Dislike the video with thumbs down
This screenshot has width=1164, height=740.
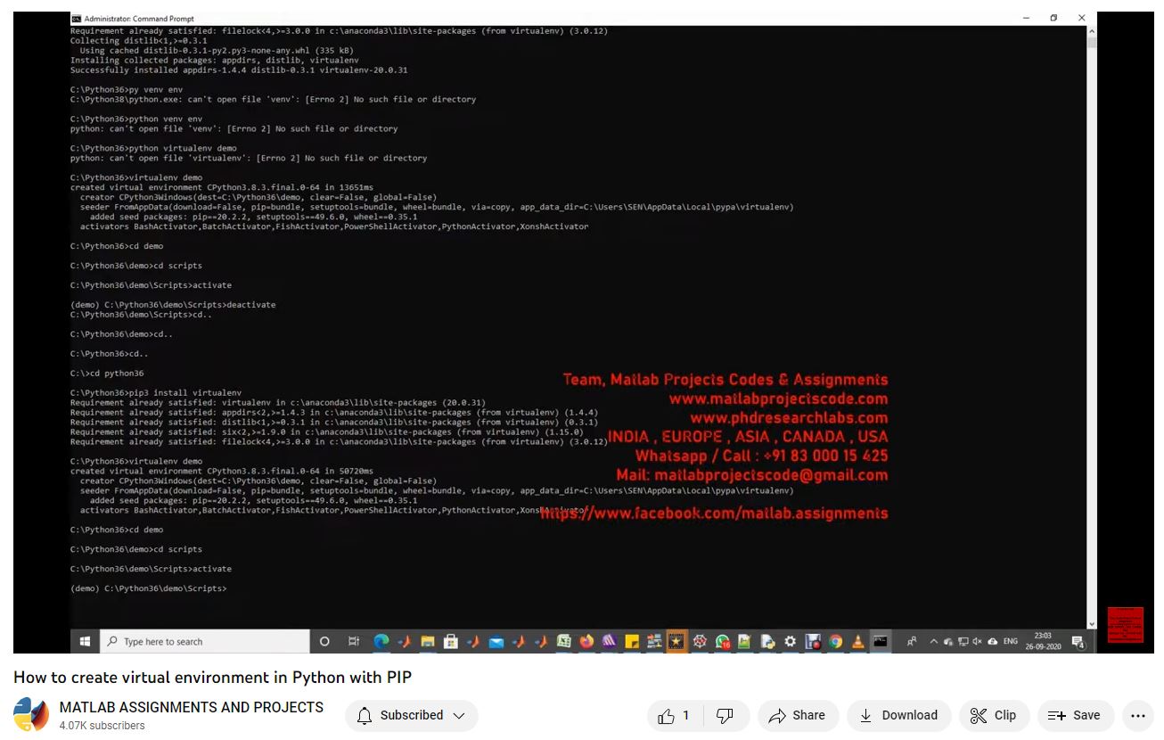point(725,715)
